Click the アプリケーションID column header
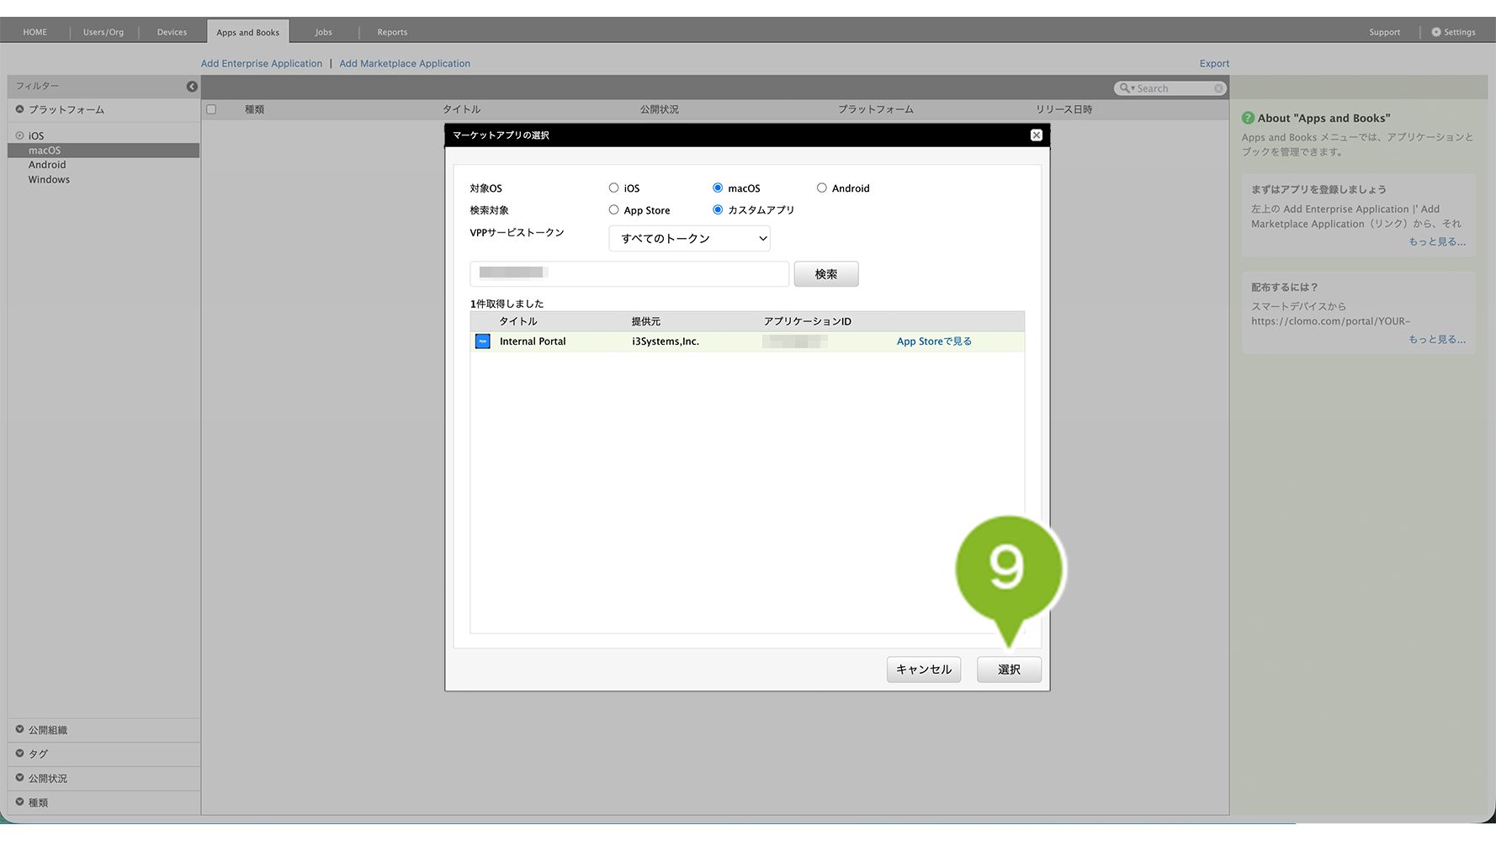The height and width of the screenshot is (841, 1496). pos(808,321)
